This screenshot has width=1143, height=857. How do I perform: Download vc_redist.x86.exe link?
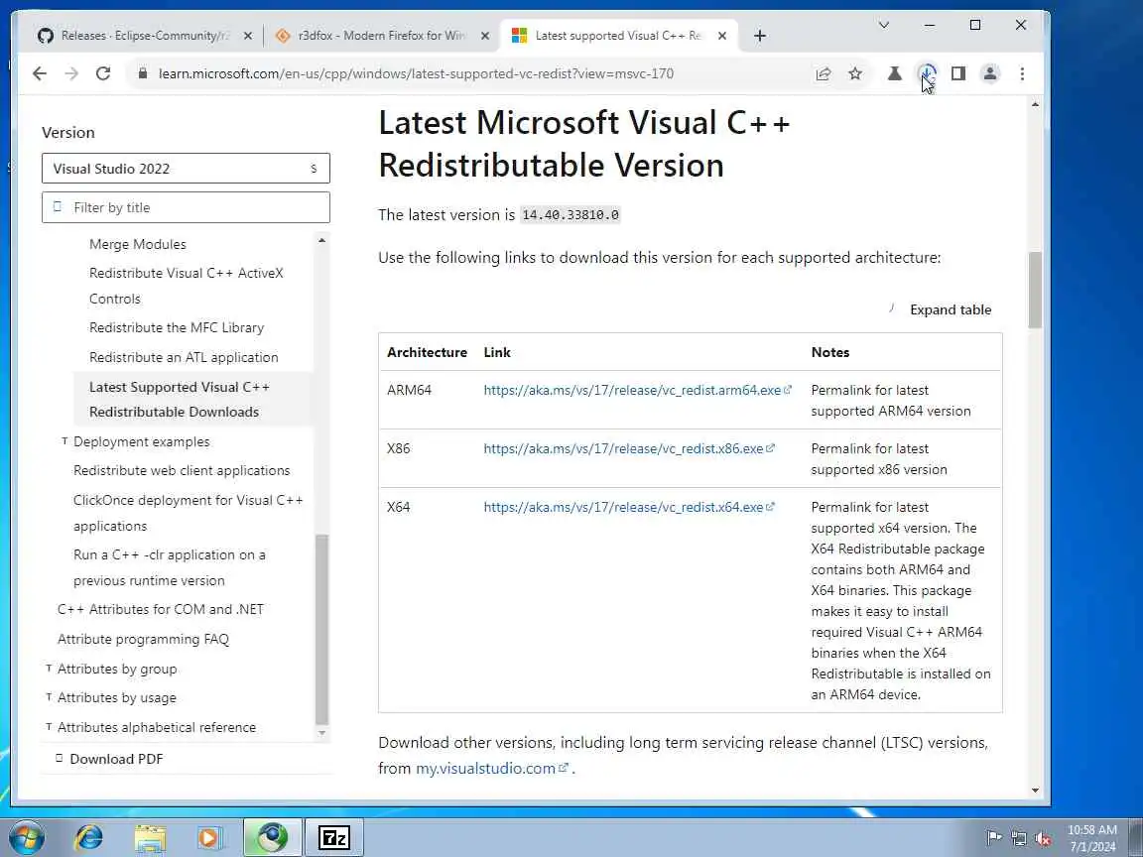pyautogui.click(x=628, y=448)
